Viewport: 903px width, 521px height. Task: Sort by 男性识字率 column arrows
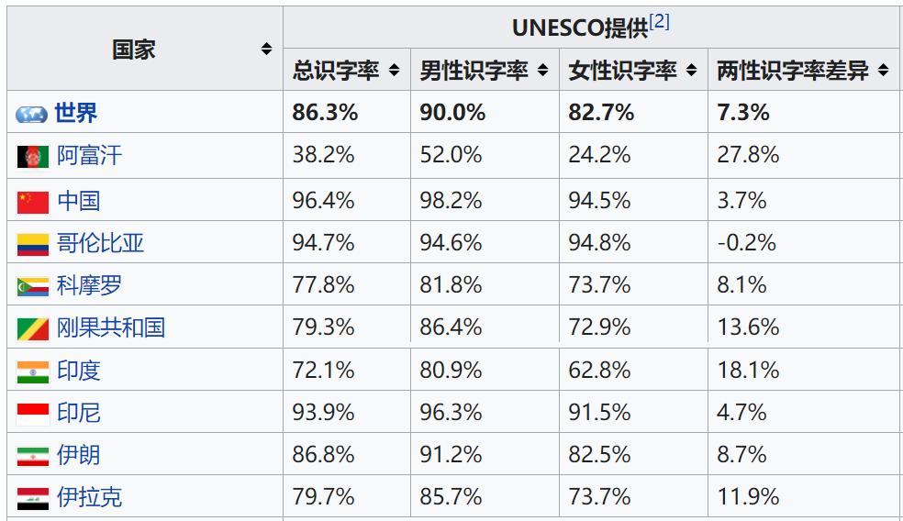pyautogui.click(x=542, y=71)
